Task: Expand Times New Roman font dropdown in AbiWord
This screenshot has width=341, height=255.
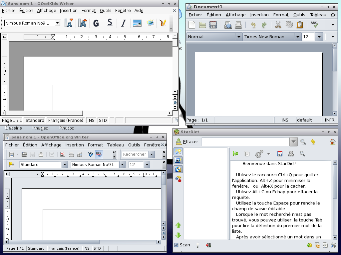Action: click(298, 37)
